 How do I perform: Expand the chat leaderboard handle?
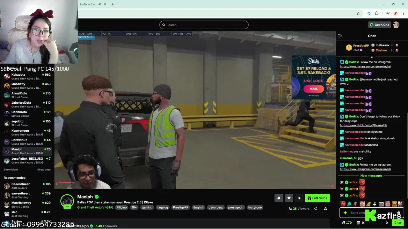[x=372, y=56]
